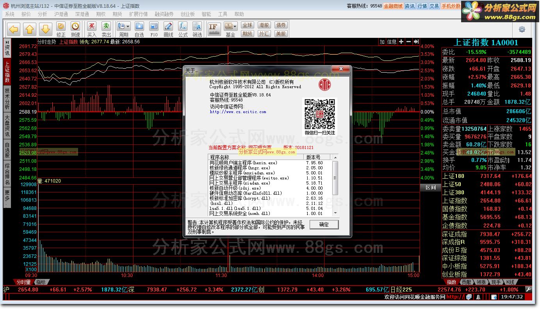The height and width of the screenshot is (309, 540).
Task: Click the 筛选 stock filter icon
Action: [x=197, y=30]
